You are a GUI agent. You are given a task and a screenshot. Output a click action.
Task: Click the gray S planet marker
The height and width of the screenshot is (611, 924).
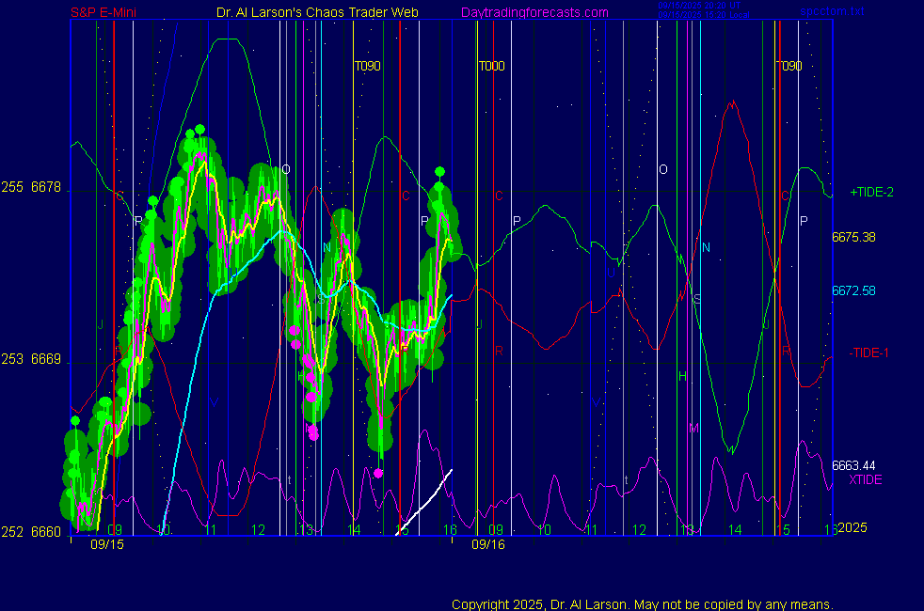click(697, 300)
